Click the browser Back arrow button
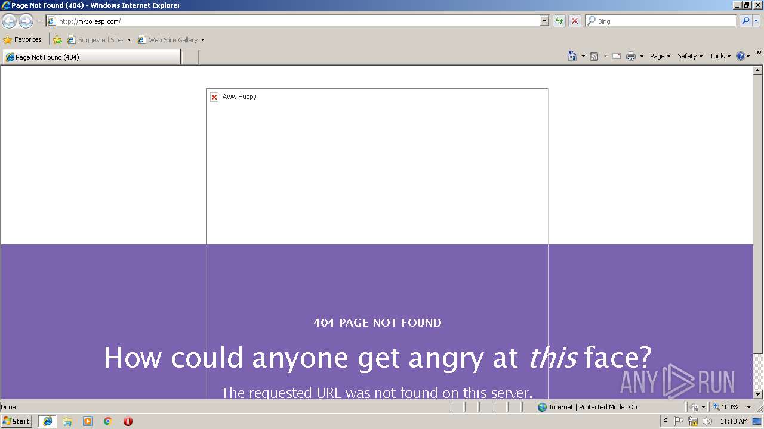Viewport: 764px width, 429px height. pos(9,21)
